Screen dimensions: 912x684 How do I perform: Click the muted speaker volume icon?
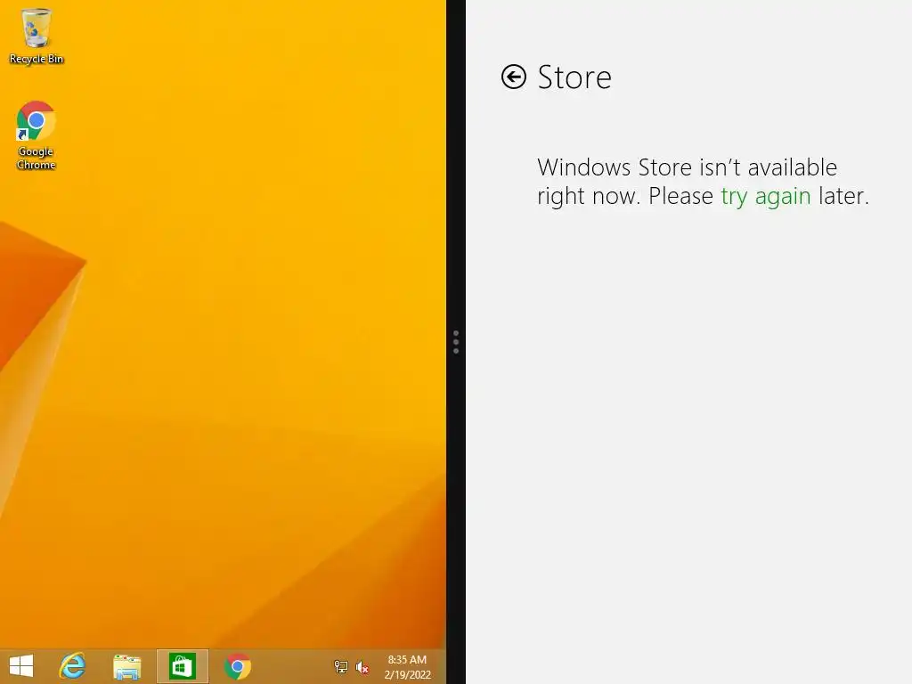(x=362, y=667)
